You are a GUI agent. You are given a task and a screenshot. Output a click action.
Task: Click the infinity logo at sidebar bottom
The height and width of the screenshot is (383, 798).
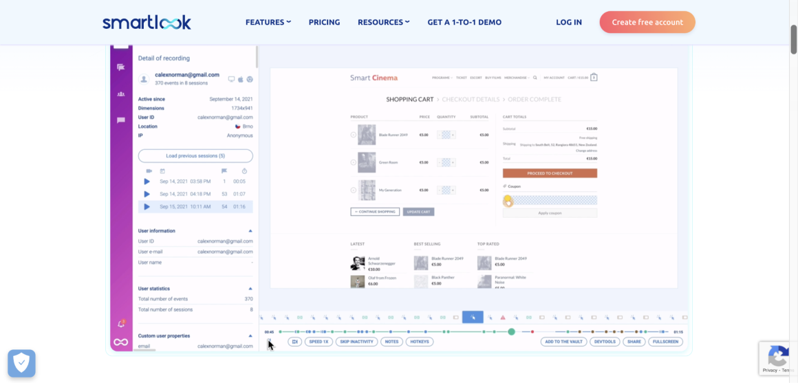[x=120, y=342]
